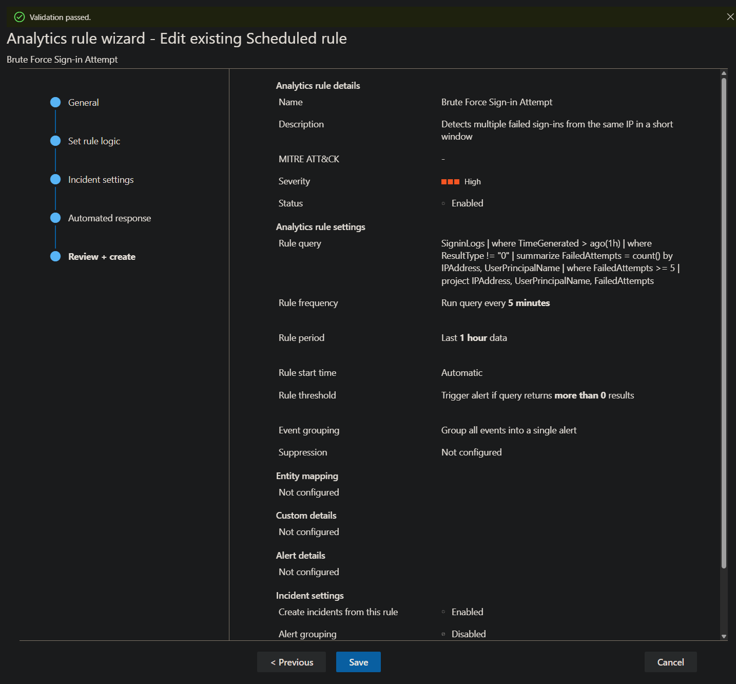Click the Entity mapping heading

(307, 476)
